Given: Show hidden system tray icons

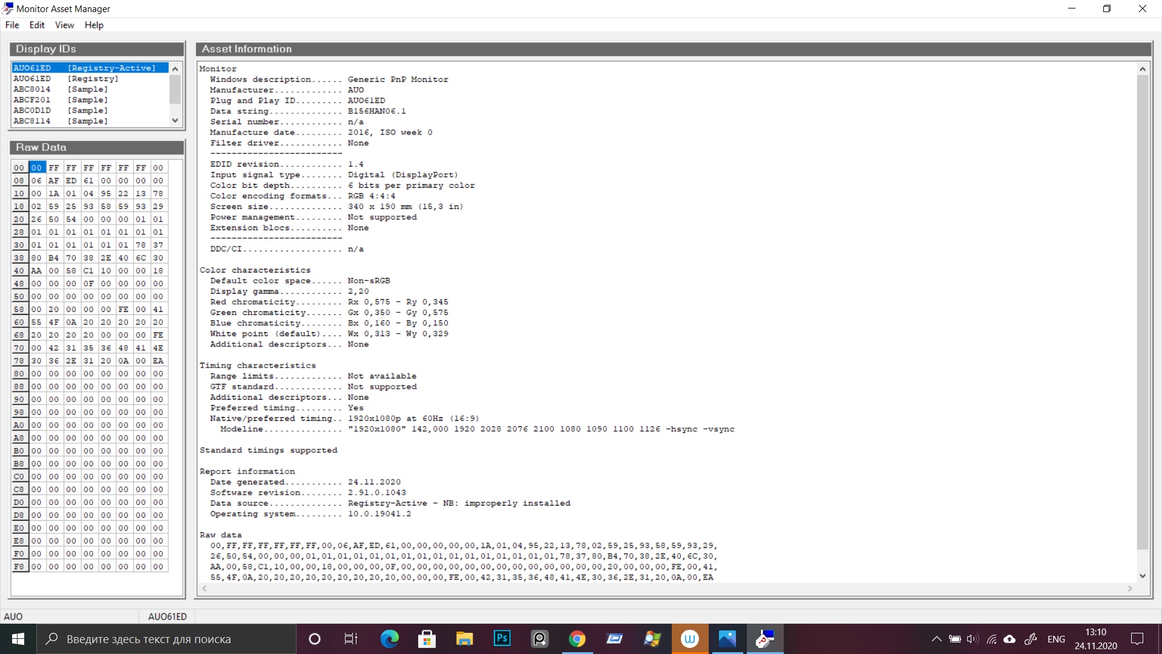Looking at the screenshot, I should pos(936,639).
